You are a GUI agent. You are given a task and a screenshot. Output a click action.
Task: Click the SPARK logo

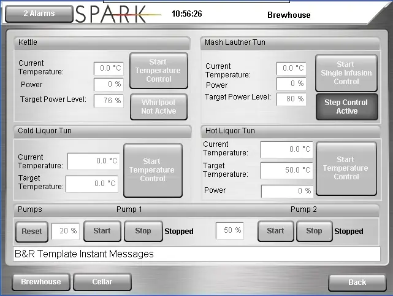(112, 14)
